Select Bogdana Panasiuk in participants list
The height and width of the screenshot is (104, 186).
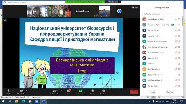(162, 75)
